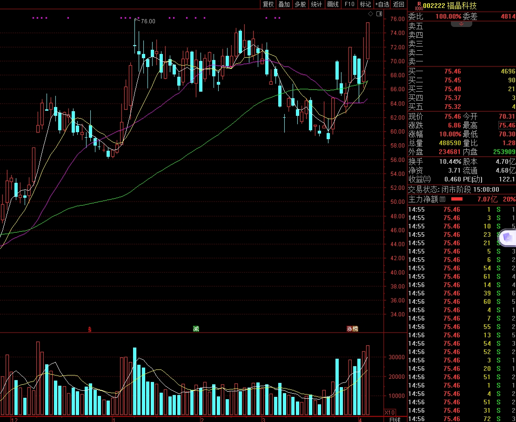
Task: Open the 日线 period selector
Action: (395, 419)
